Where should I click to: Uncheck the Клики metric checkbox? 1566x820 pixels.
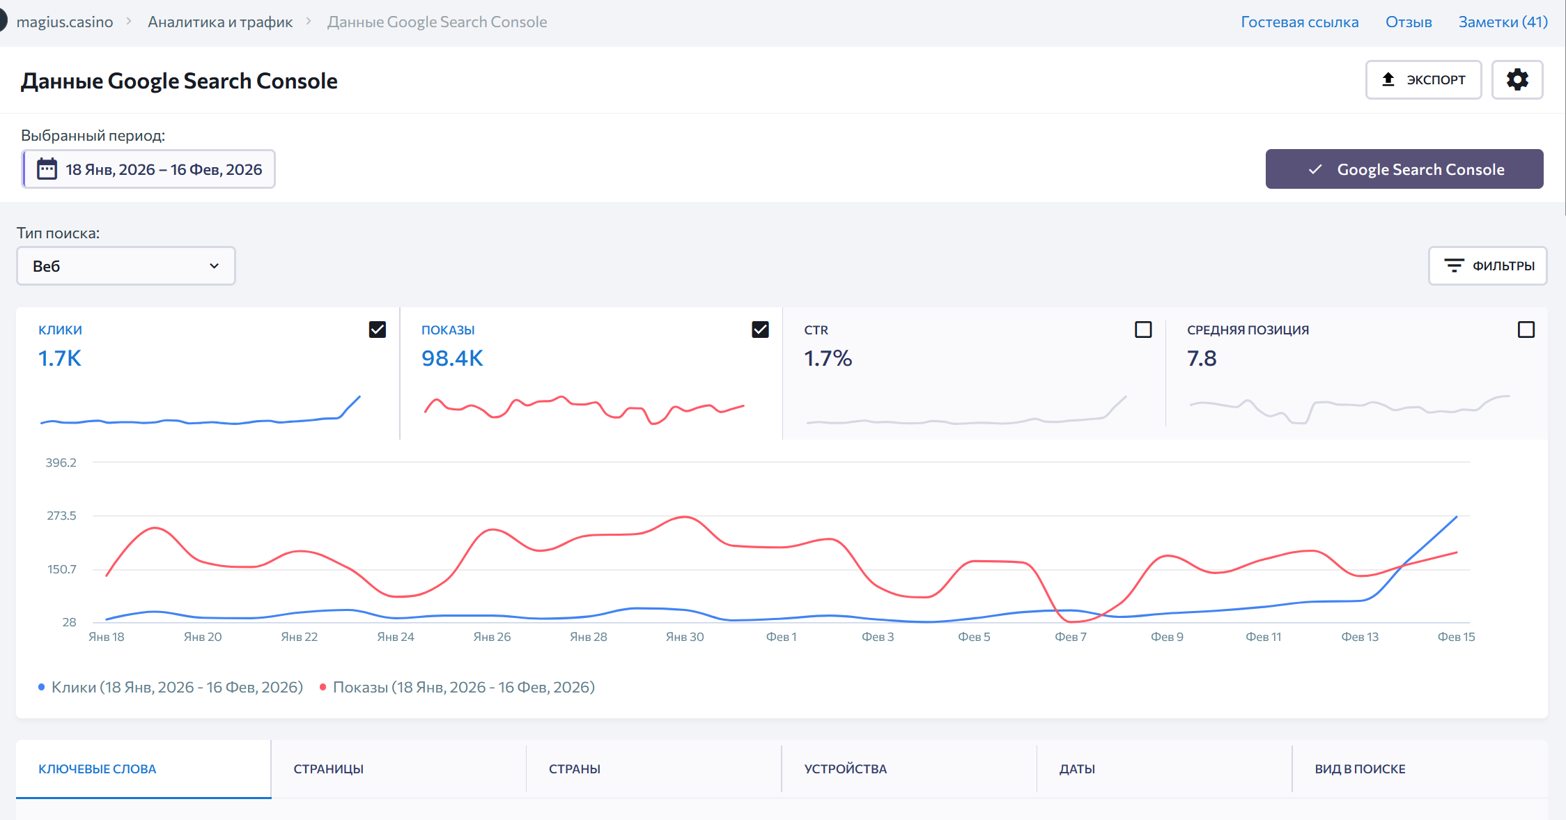click(x=377, y=330)
